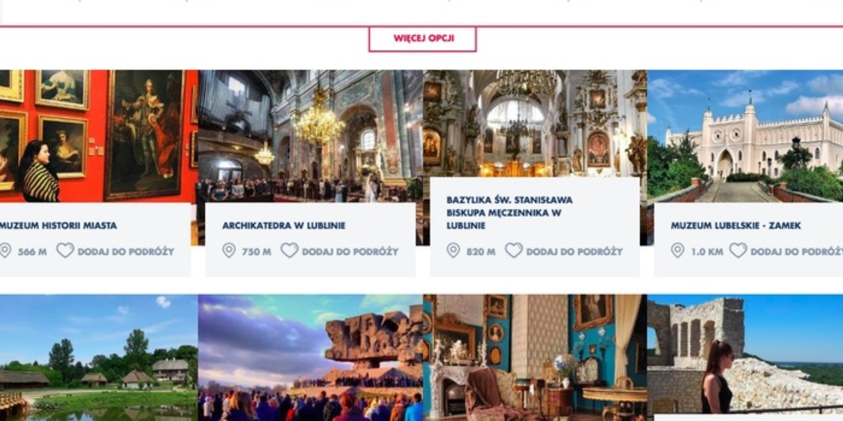Select Dodaj do podróży under Bazylika
The width and height of the screenshot is (843, 421).
click(x=575, y=252)
